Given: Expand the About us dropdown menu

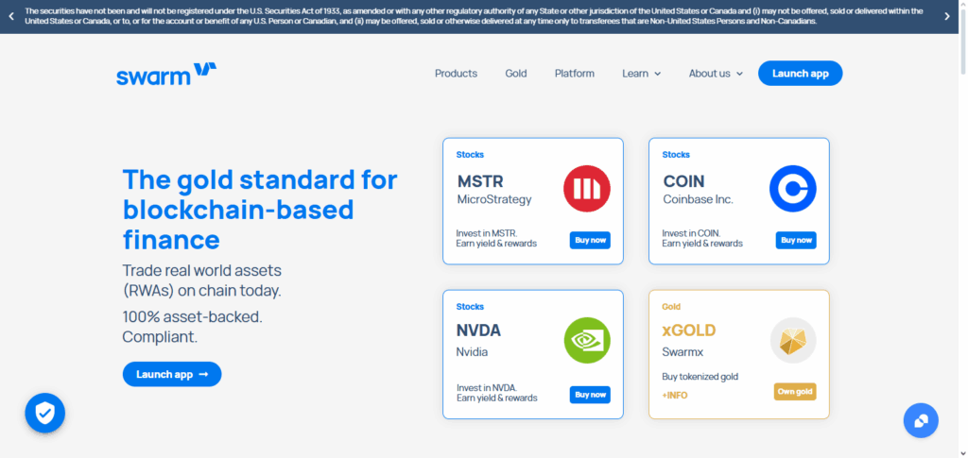Looking at the screenshot, I should 716,74.
